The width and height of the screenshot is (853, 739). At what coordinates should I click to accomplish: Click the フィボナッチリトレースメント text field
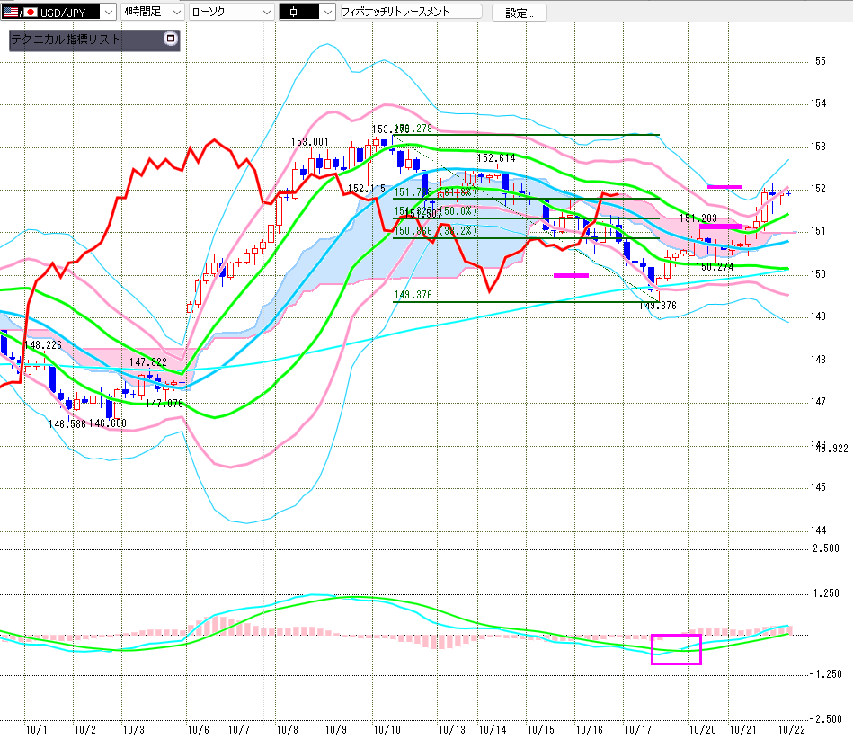(x=410, y=13)
